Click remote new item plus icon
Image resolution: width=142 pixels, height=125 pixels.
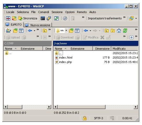(132, 37)
